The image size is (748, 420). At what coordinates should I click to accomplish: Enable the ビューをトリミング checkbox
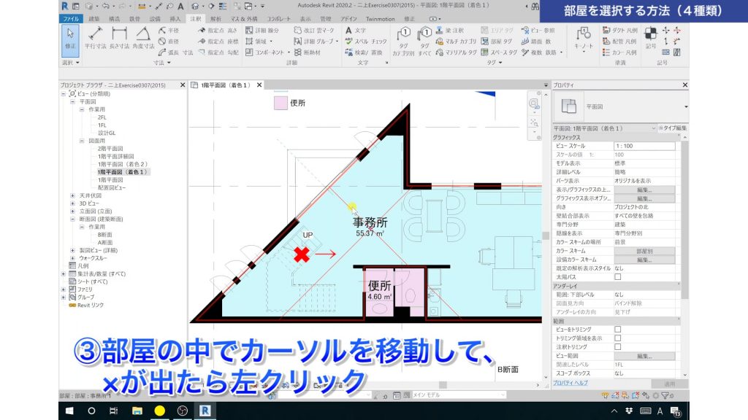click(617, 330)
